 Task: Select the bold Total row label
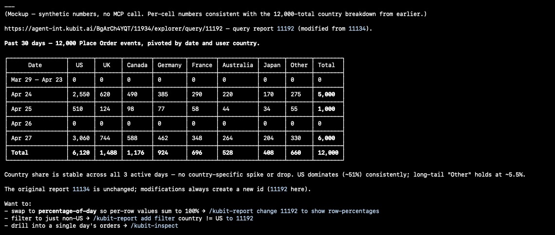tap(19, 153)
